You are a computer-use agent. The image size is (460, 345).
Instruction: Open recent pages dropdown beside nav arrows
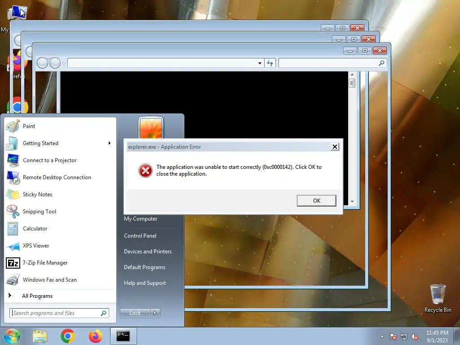tap(64, 63)
